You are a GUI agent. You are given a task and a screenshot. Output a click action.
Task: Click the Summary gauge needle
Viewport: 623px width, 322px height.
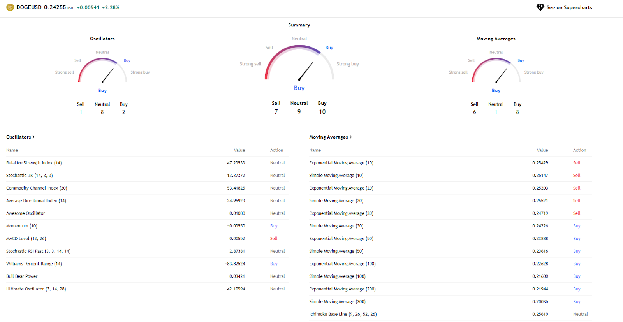tap(306, 71)
